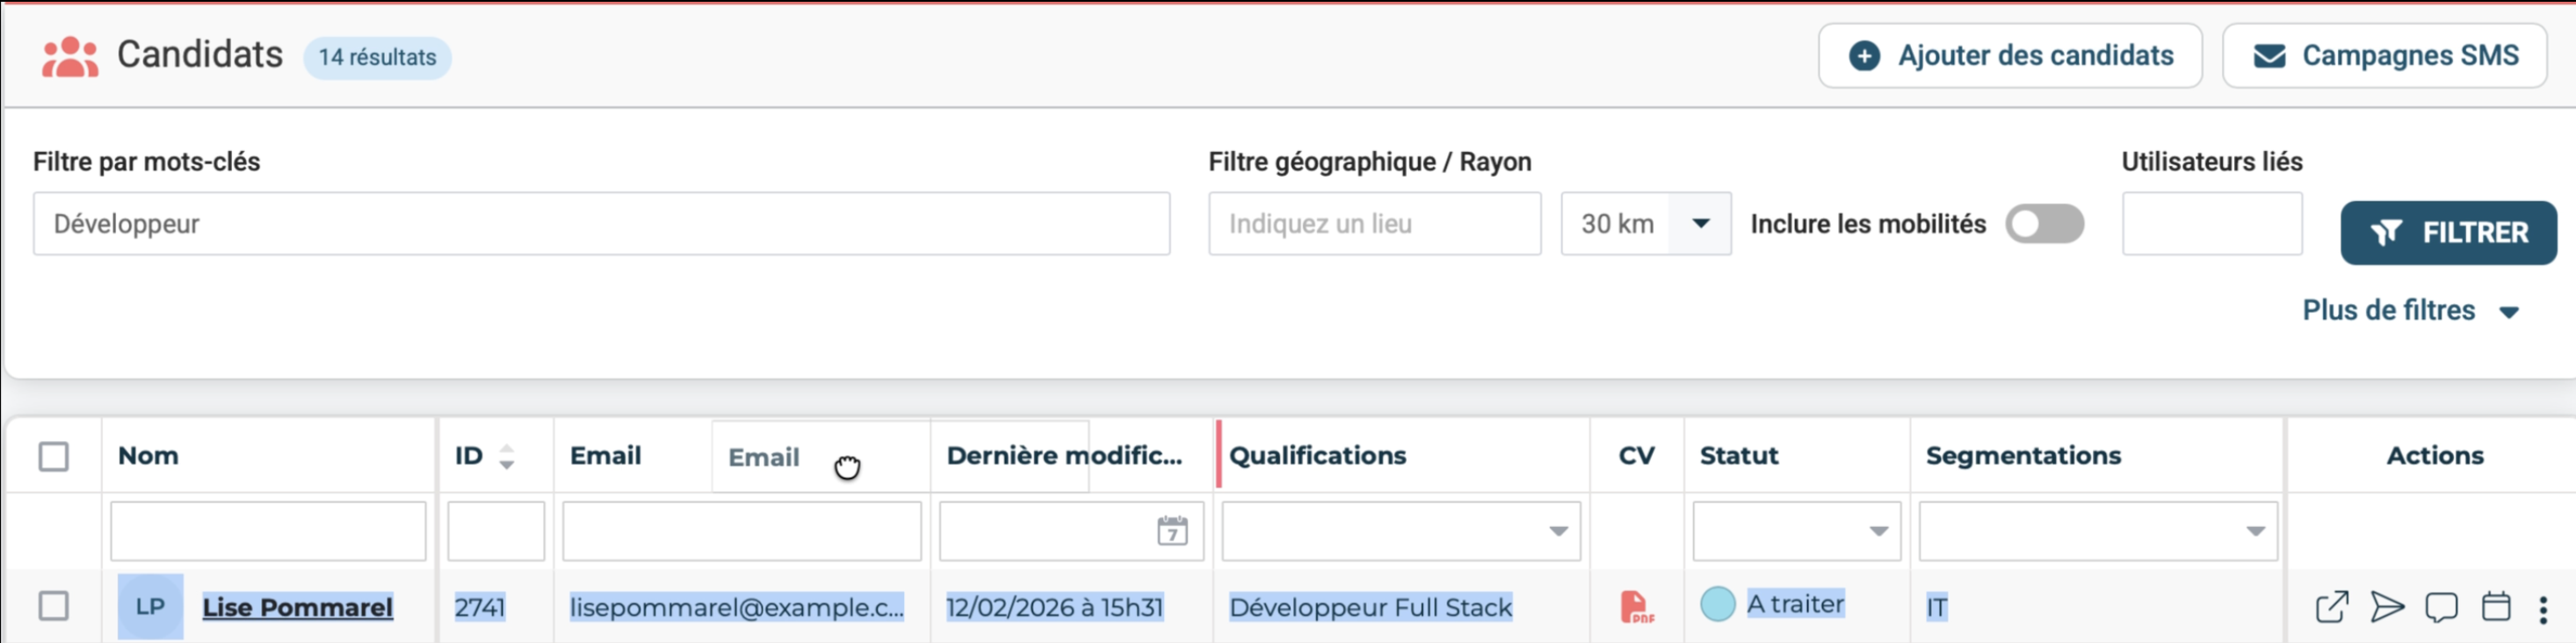Viewport: 2576px width, 643px height.
Task: Select Lise Pommarel's row checkbox
Action: [x=54, y=606]
